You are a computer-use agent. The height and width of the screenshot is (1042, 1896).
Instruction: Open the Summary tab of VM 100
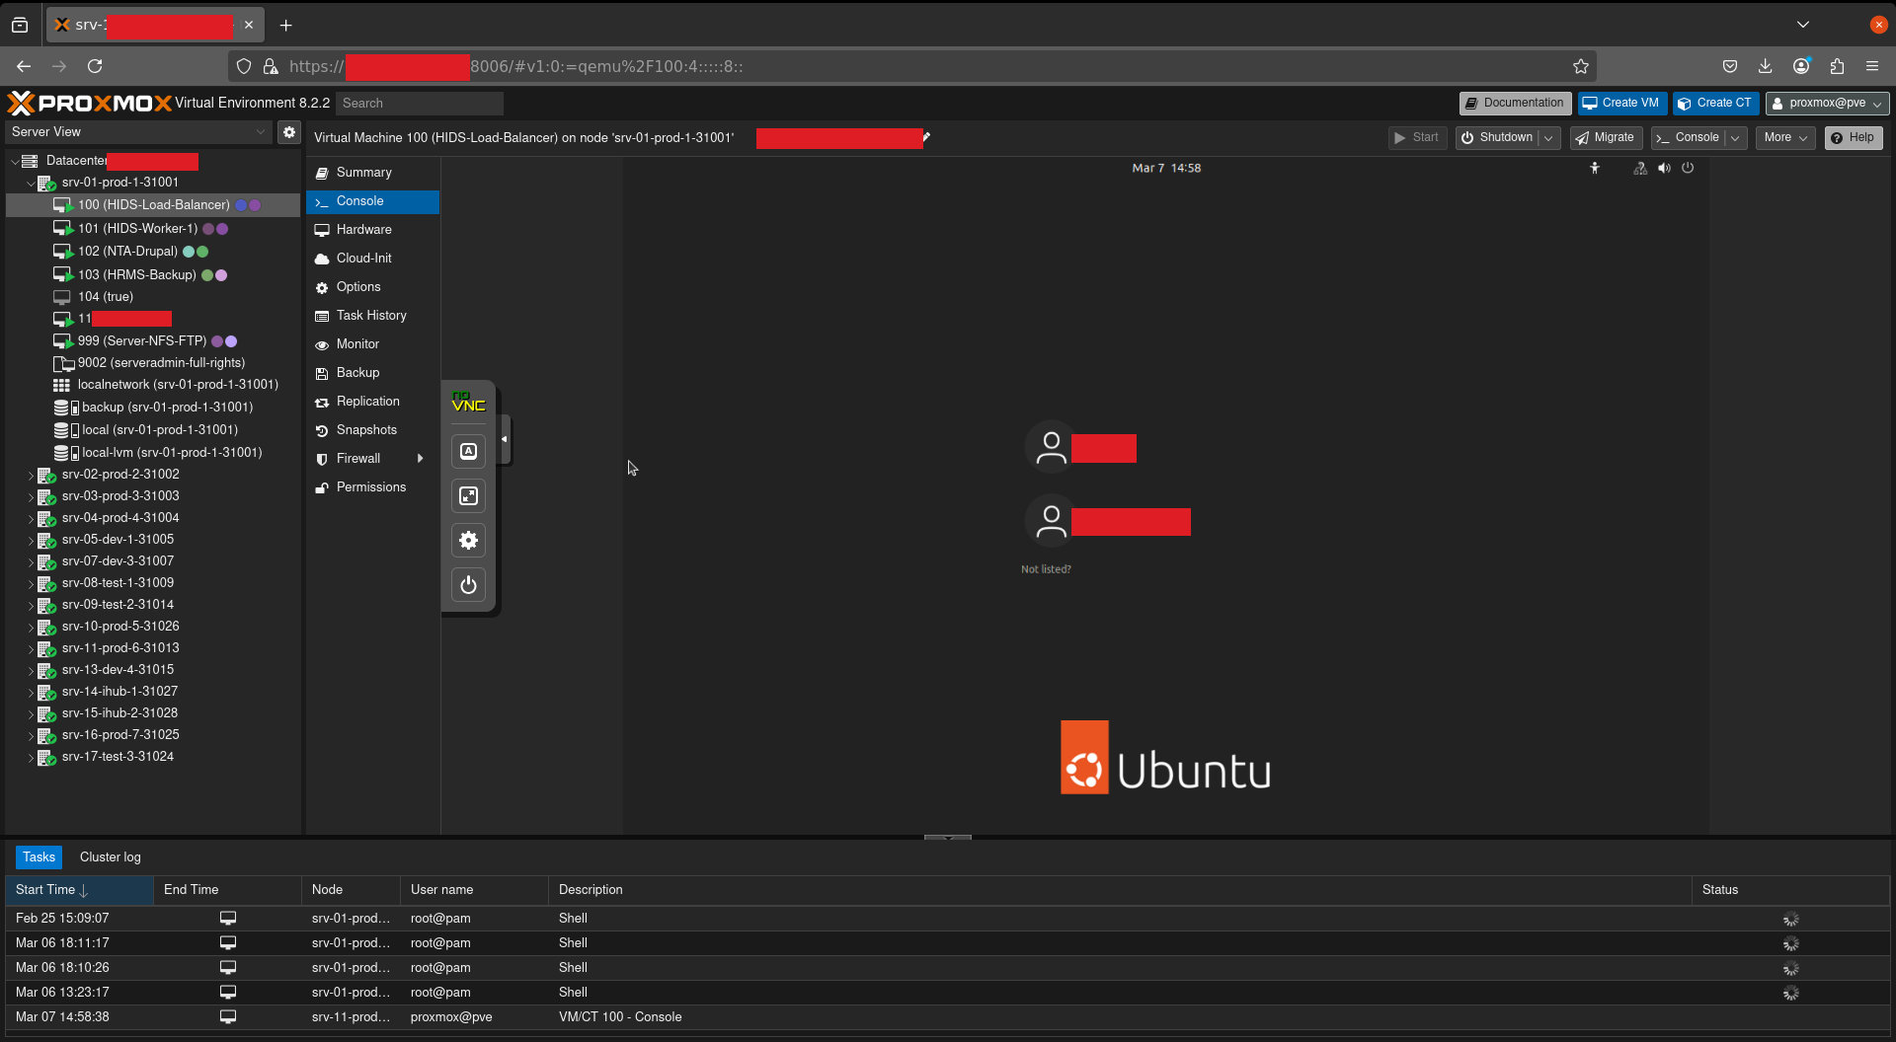point(372,173)
